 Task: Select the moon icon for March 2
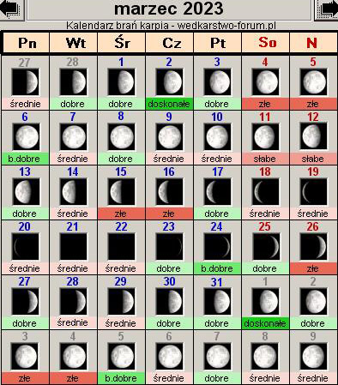pyautogui.click(x=169, y=82)
